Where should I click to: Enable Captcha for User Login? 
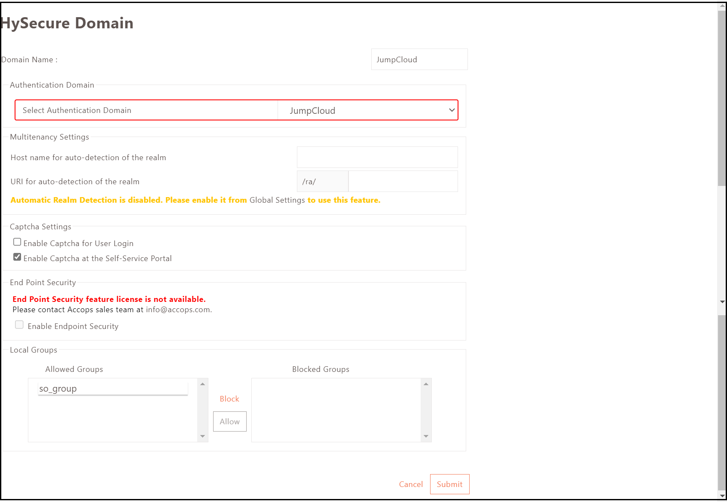point(17,242)
